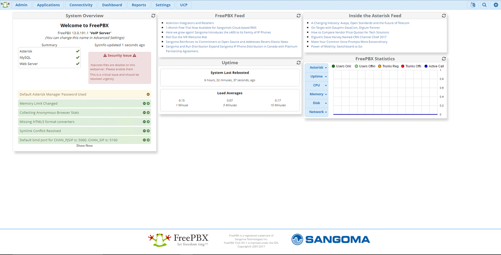Refresh the System Overview panel

tap(153, 16)
